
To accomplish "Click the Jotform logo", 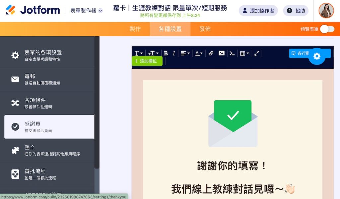I will (x=33, y=10).
